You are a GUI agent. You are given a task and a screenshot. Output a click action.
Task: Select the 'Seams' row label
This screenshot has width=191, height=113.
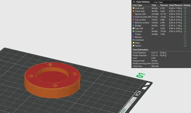[138, 46]
